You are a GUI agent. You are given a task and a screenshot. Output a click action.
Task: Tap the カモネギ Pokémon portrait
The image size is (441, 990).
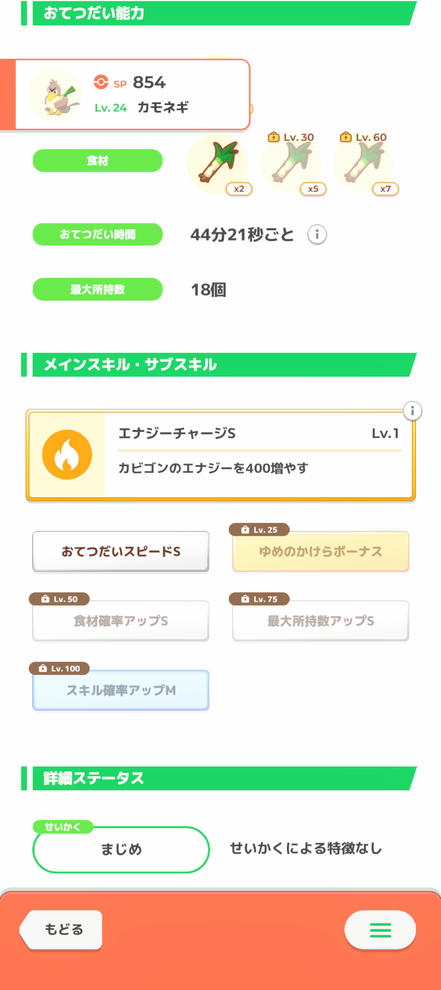click(55, 95)
